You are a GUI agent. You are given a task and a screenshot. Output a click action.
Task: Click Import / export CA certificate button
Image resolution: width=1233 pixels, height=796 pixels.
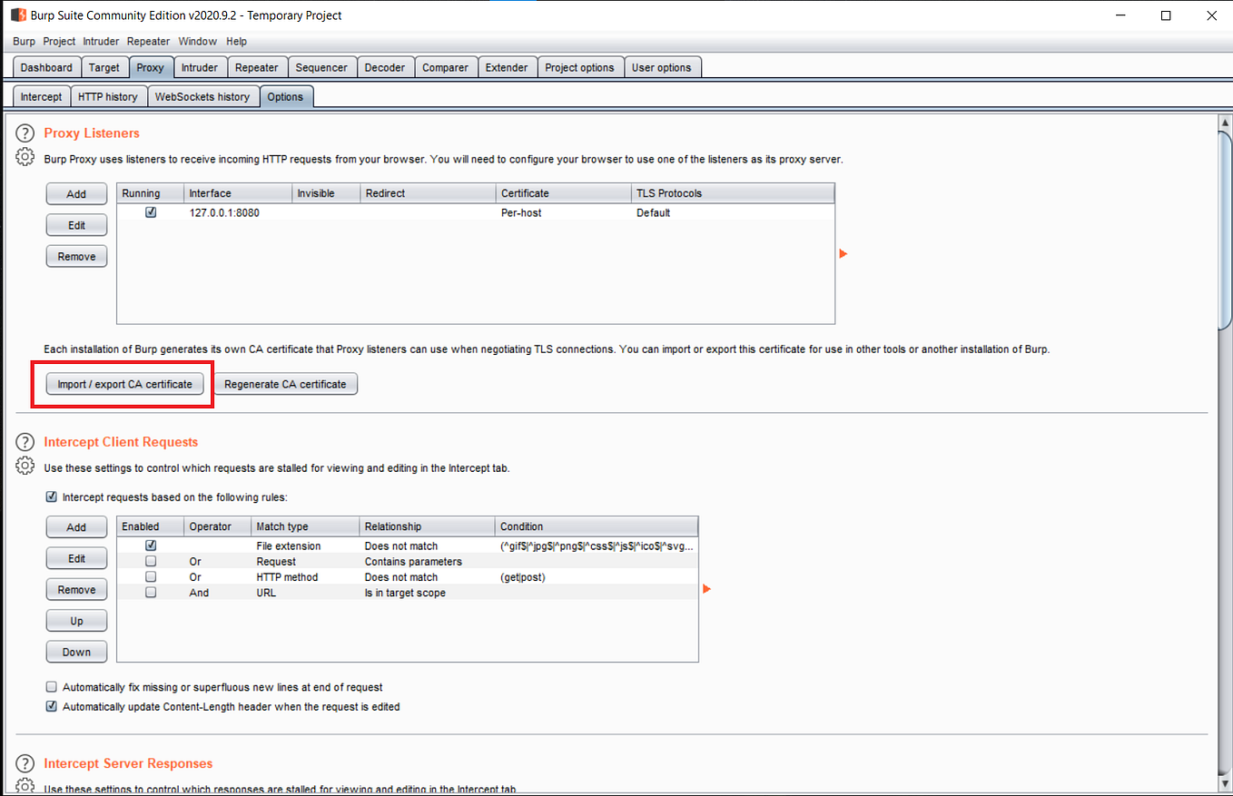(125, 384)
